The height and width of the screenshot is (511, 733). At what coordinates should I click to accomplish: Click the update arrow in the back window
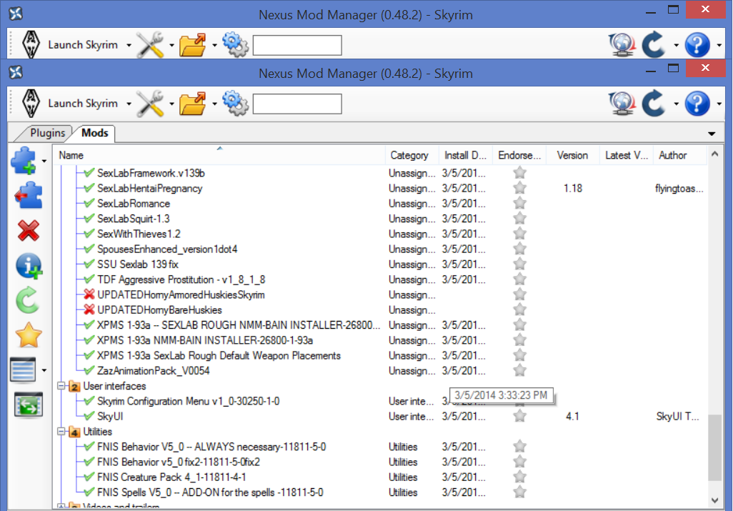coord(654,45)
